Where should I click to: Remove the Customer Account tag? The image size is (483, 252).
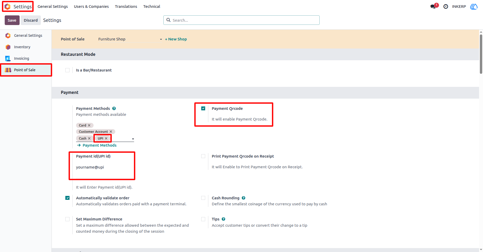pos(111,132)
